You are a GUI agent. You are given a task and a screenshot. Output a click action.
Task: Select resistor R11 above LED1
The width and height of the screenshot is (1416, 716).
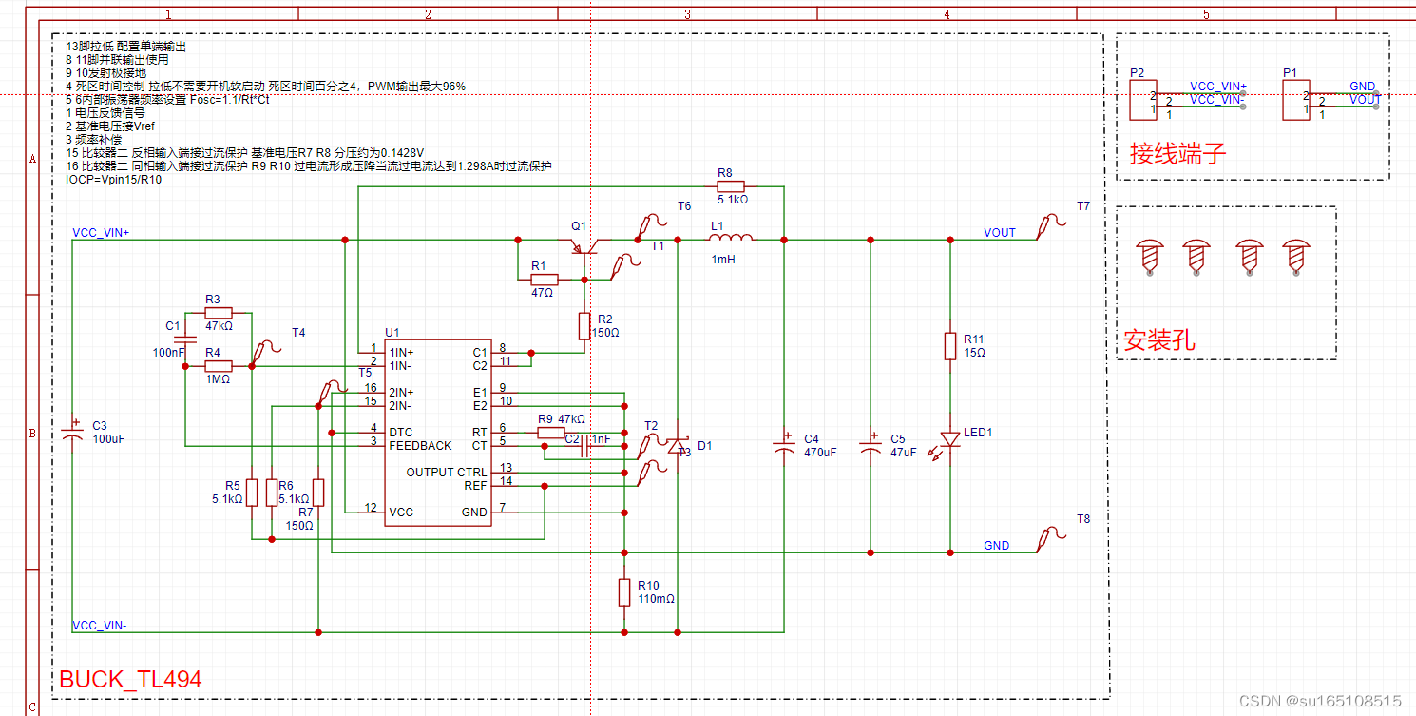[949, 346]
